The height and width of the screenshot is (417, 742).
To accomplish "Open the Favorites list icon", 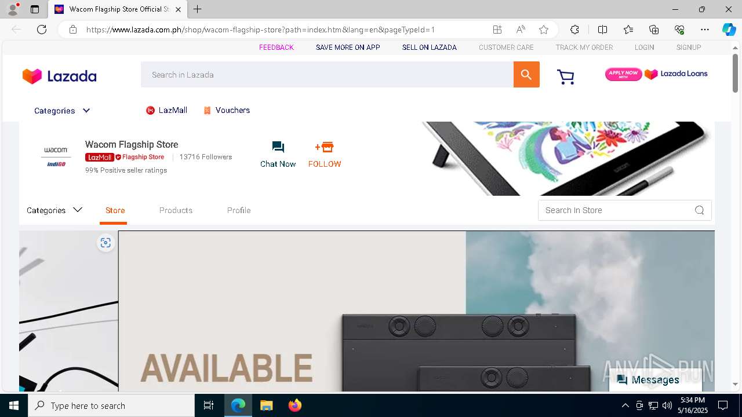I will point(628,30).
